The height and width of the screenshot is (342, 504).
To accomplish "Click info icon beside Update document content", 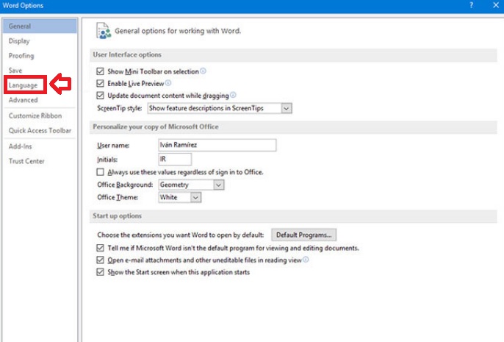I will click(x=233, y=95).
